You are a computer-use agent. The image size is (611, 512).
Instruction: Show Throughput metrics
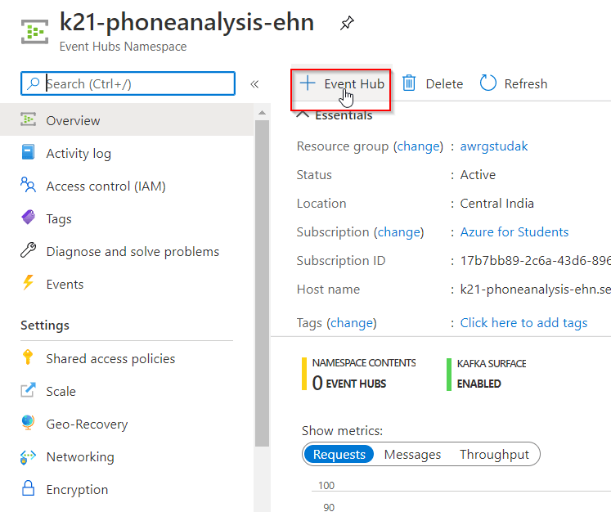click(494, 454)
